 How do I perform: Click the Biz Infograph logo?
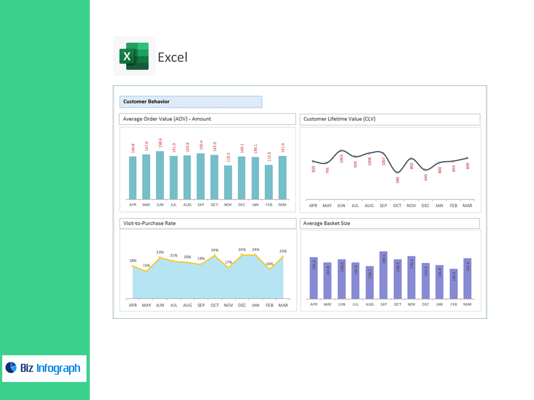tap(44, 368)
